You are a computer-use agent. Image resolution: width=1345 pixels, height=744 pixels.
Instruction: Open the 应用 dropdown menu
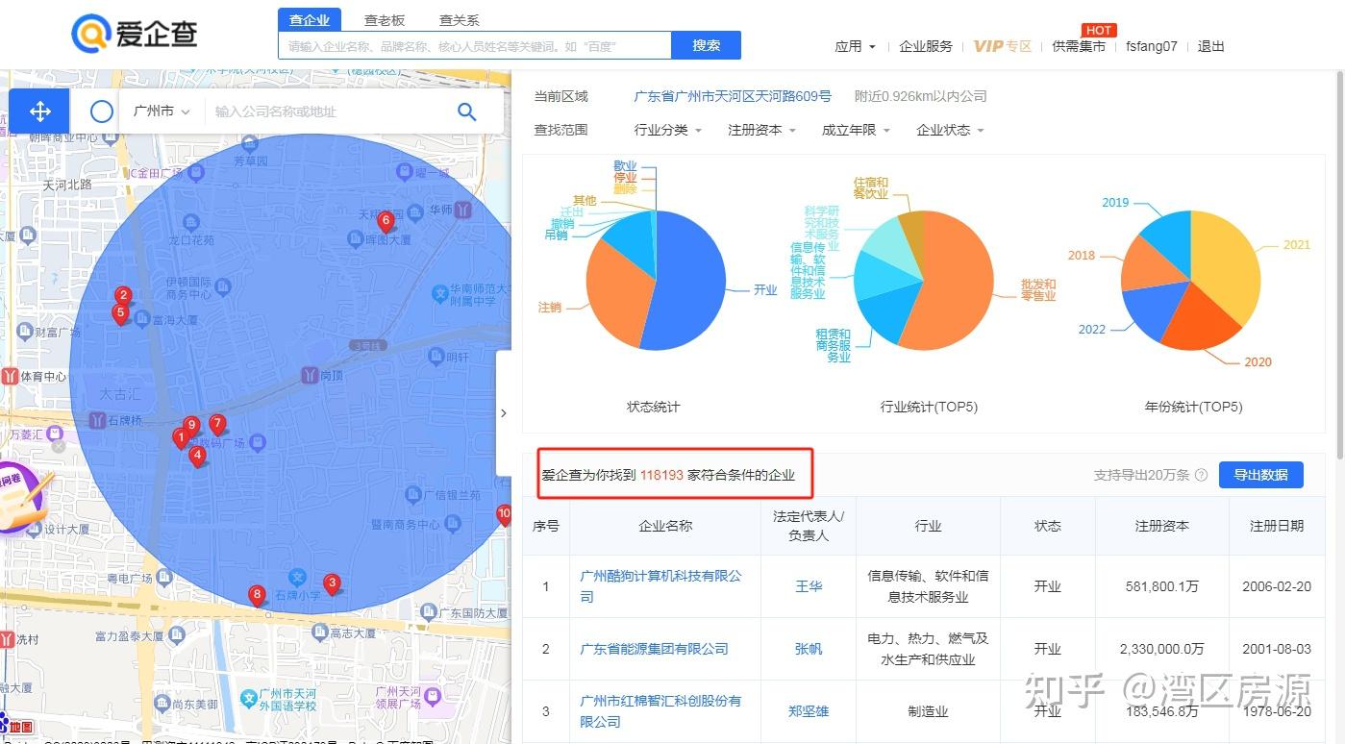click(856, 46)
